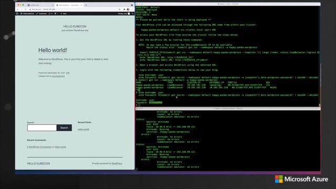Open Customize in WordPress admin bar
The image size is (336, 189).
(x=41, y=14)
